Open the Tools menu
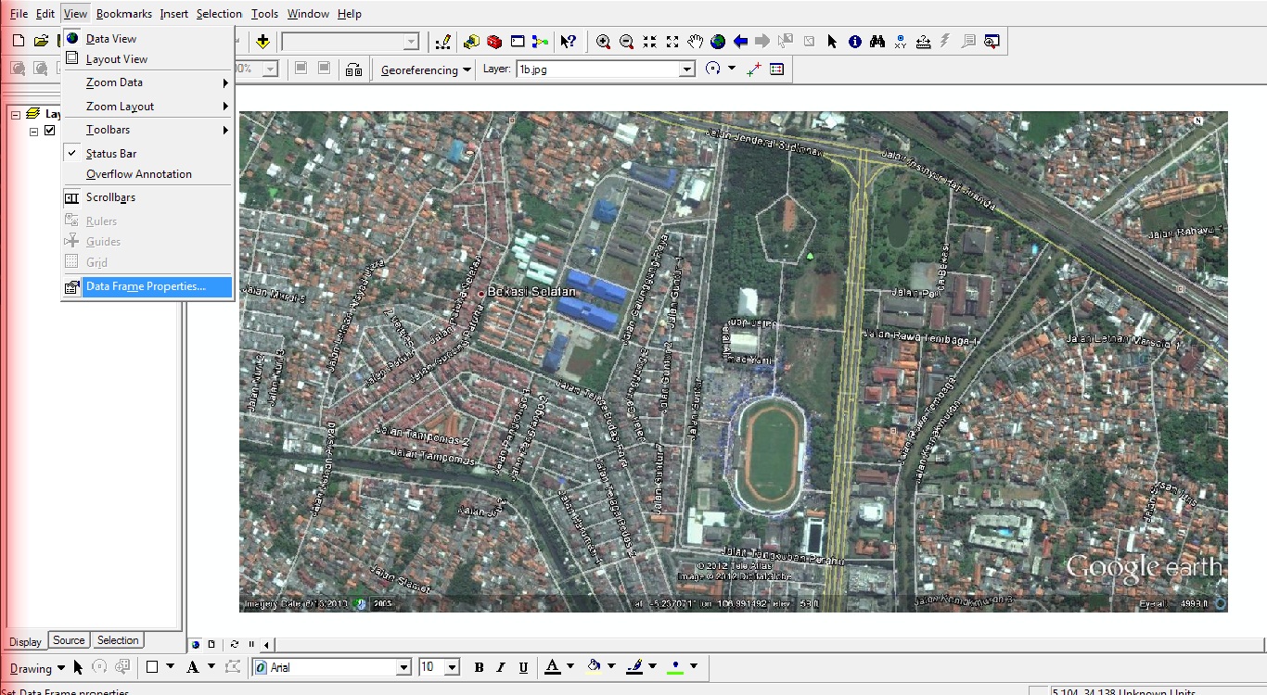Screen dimensions: 1267x695 (264, 13)
